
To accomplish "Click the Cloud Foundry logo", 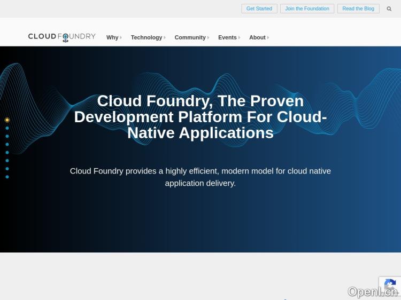I will [62, 37].
